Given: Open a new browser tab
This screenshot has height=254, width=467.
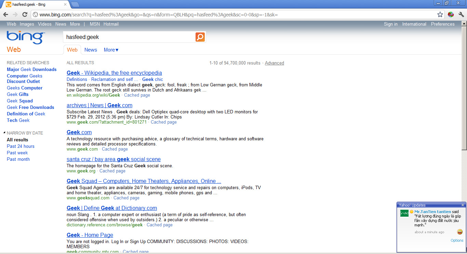Looking at the screenshot, I should point(75,4).
